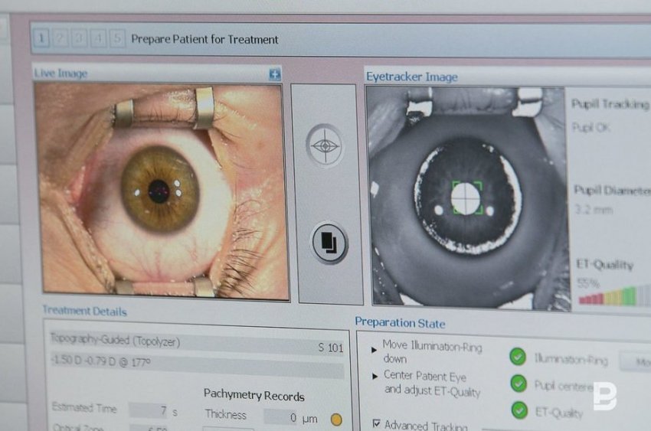Click the eye centering crosshair button
The image size is (651, 431).
pyautogui.click(x=325, y=145)
